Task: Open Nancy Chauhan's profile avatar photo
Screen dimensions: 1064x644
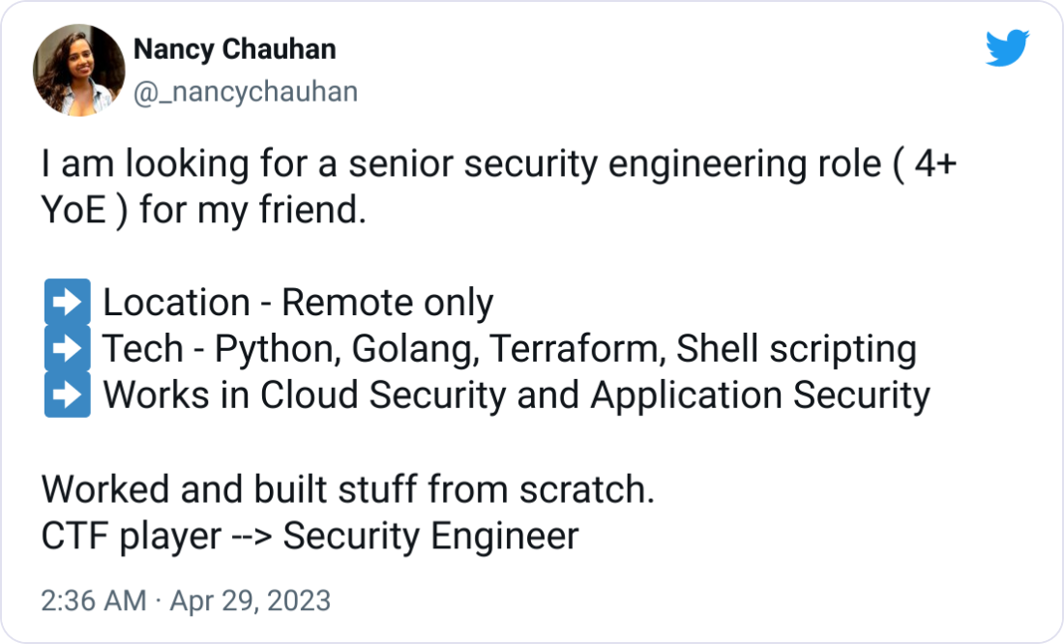Action: (77, 72)
